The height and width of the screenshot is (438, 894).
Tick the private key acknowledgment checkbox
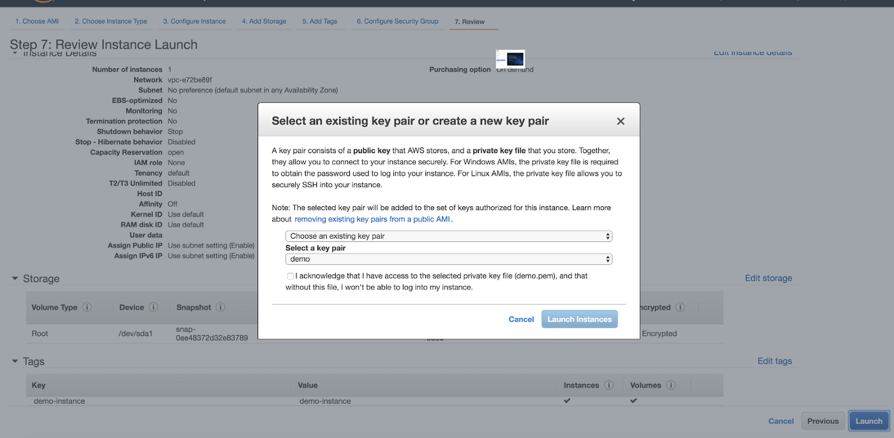tap(291, 276)
